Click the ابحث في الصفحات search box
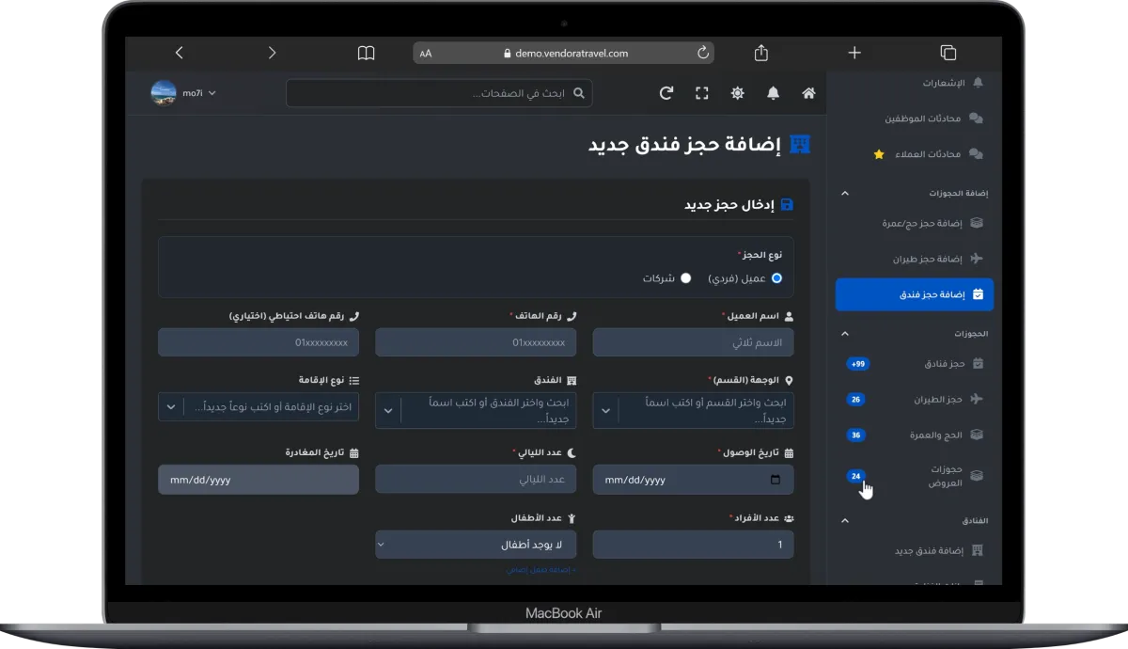The height and width of the screenshot is (649, 1128). pos(439,93)
